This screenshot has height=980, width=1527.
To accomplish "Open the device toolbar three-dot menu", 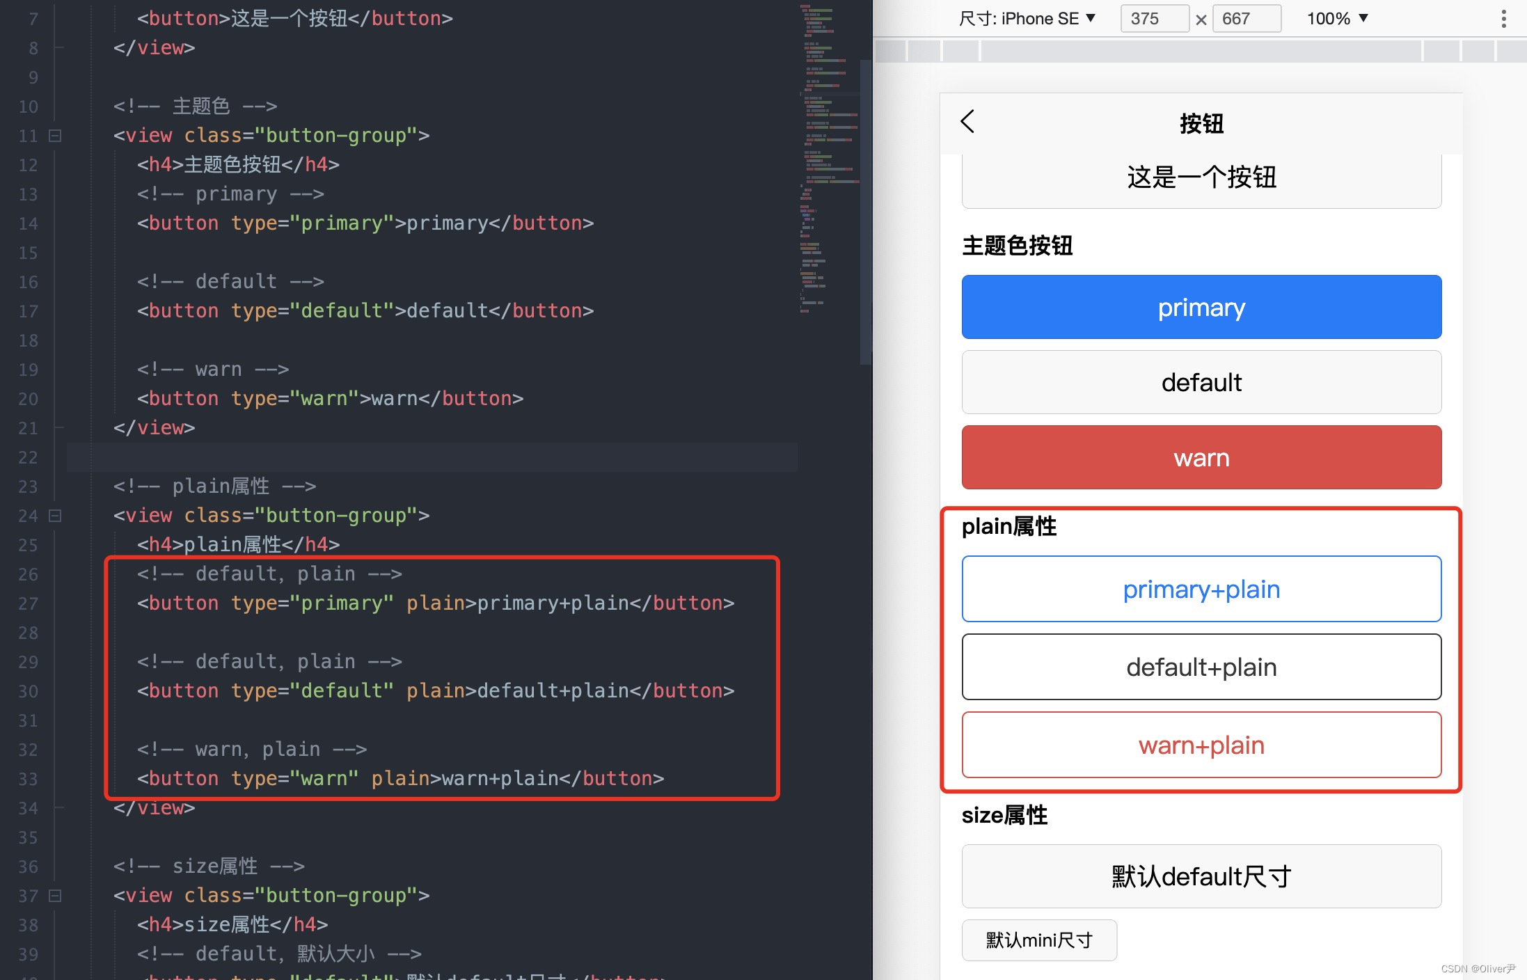I will 1503,19.
